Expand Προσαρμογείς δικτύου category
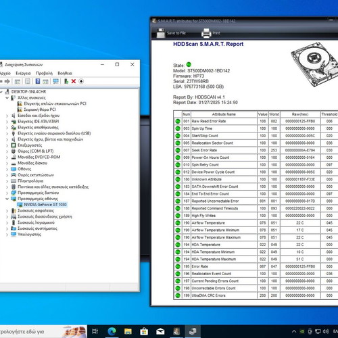Image resolution: width=338 pixels, height=338 pixels. (7, 193)
